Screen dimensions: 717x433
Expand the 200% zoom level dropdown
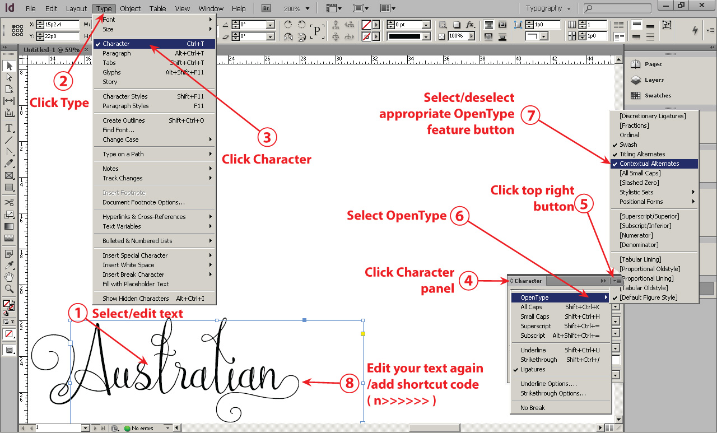point(296,9)
